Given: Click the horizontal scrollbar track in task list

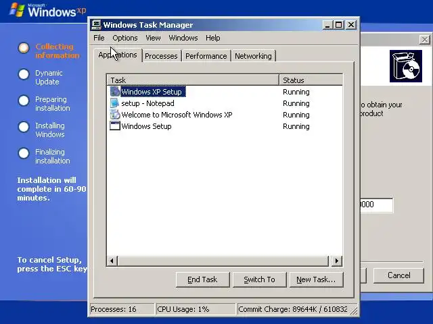Looking at the screenshot, I should 223,261.
